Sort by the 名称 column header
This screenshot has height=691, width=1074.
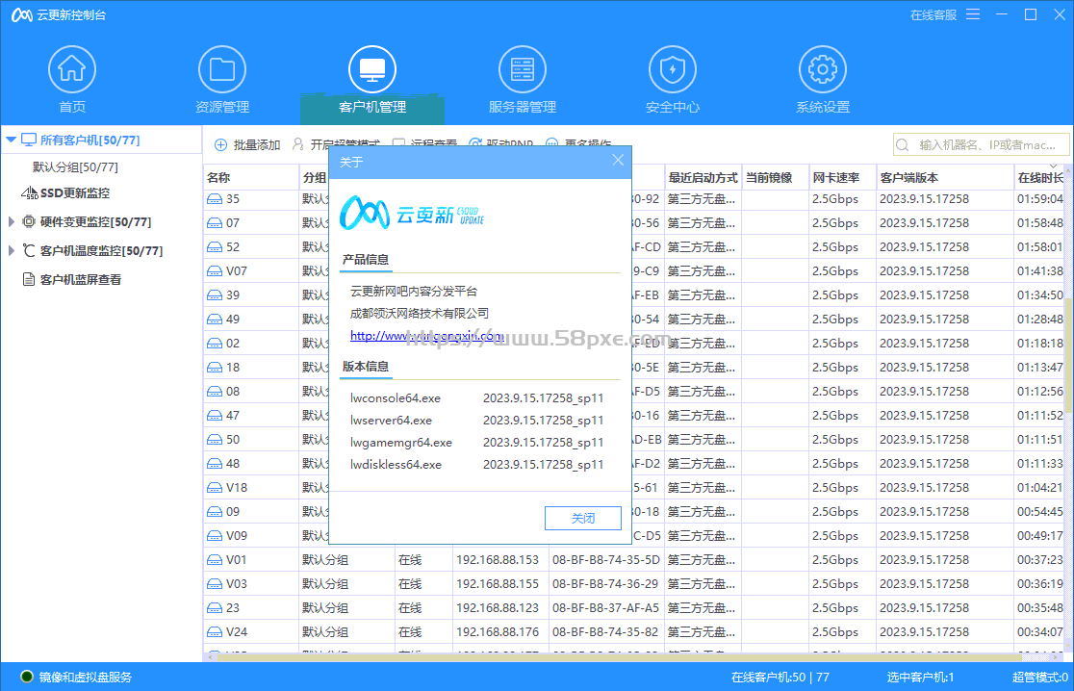[x=250, y=177]
